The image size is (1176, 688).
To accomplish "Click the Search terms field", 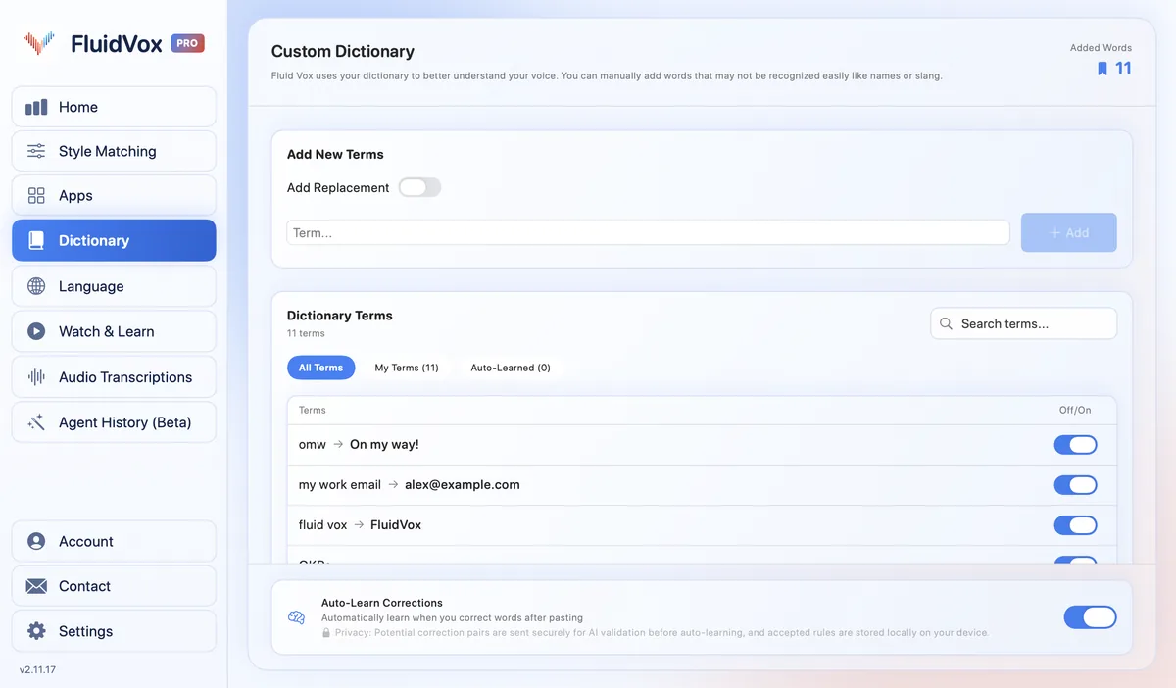I will point(1023,323).
